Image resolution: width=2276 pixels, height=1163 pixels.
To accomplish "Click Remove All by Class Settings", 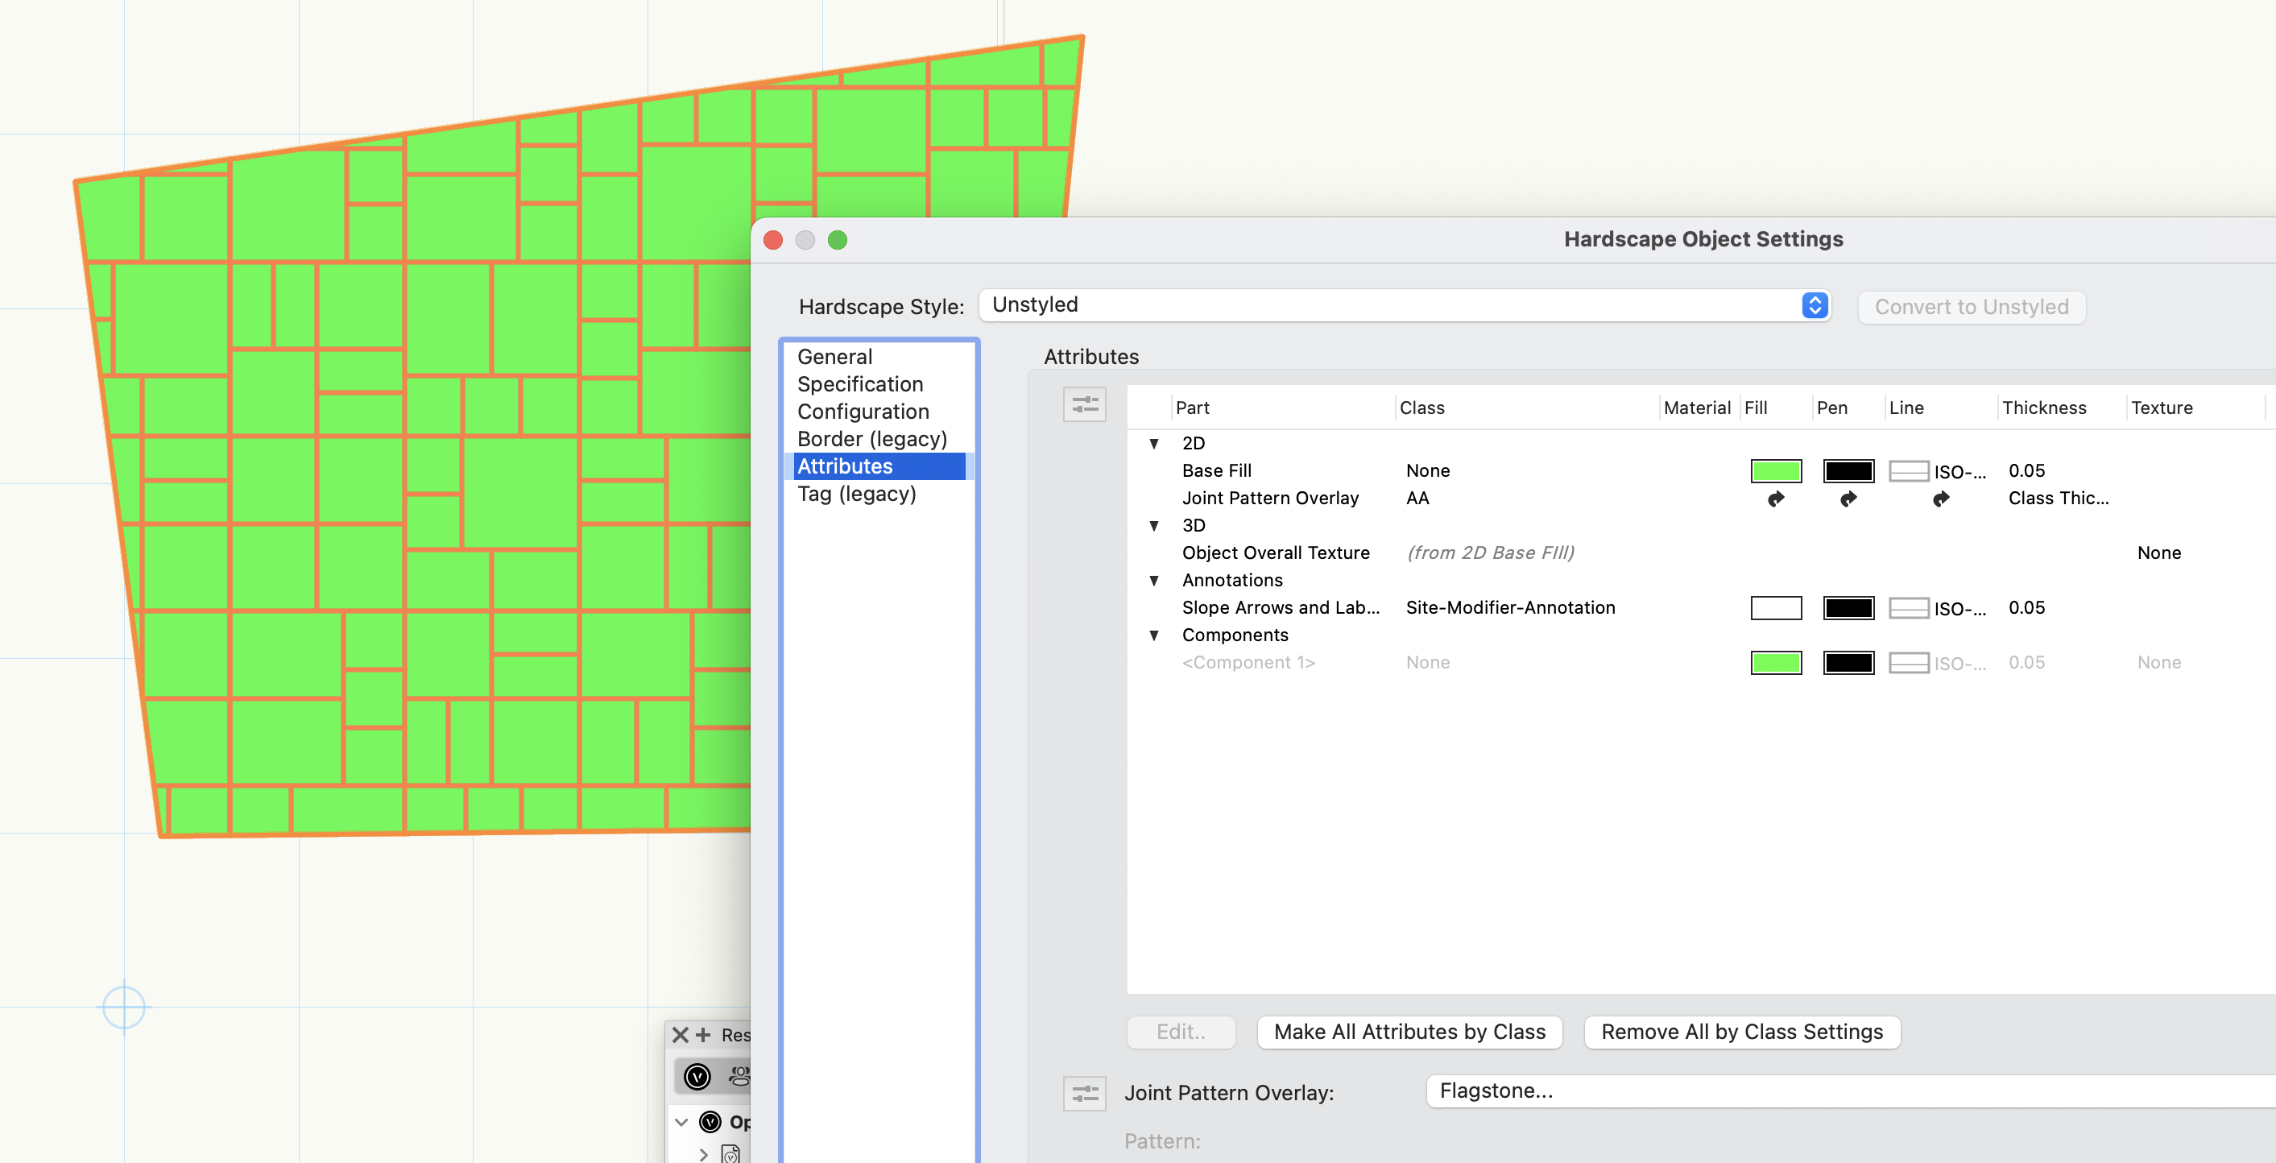I will (1741, 1033).
